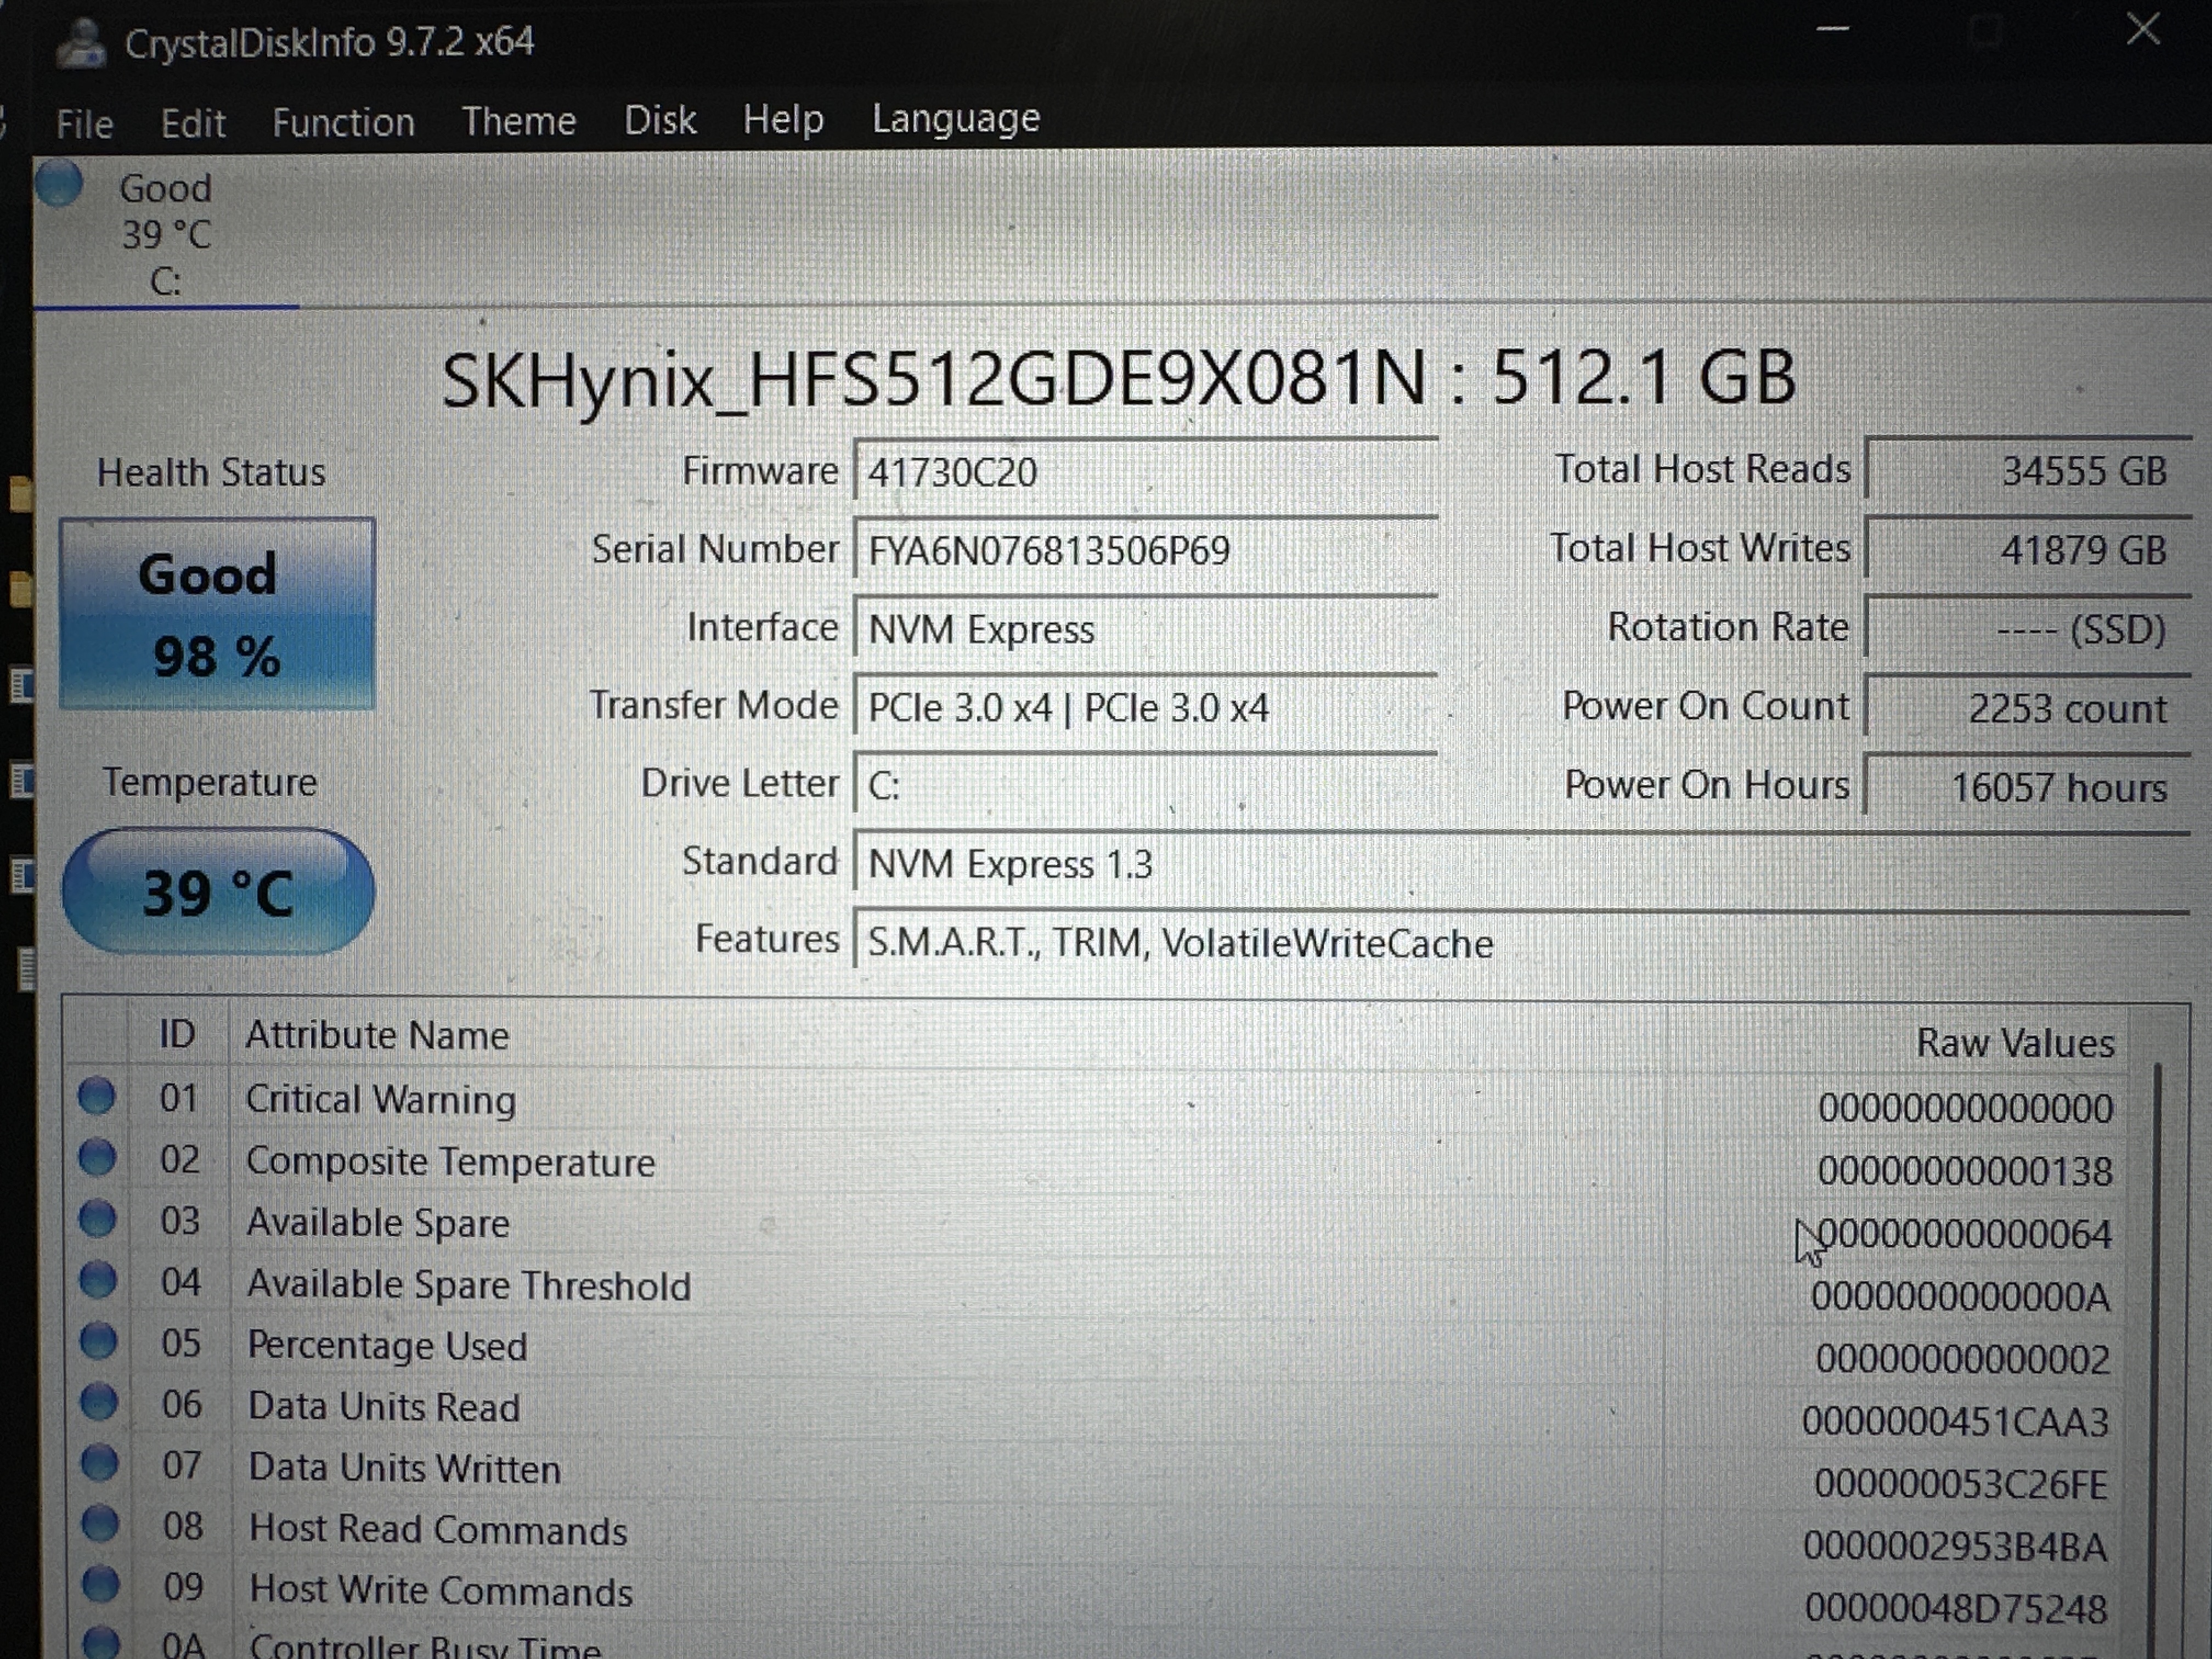
Task: Open the Help menu
Action: (x=783, y=119)
